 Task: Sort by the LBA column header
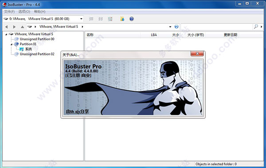coord(154,35)
